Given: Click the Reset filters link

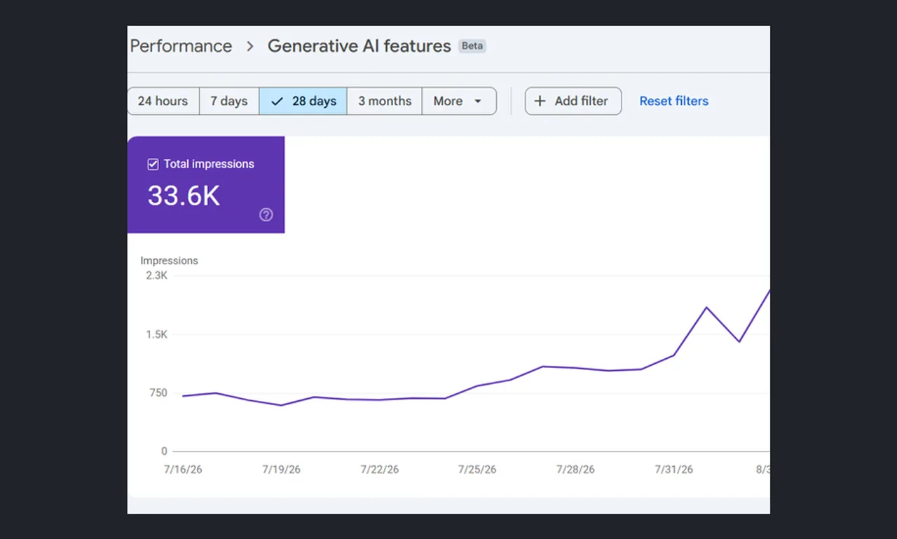Looking at the screenshot, I should (674, 101).
